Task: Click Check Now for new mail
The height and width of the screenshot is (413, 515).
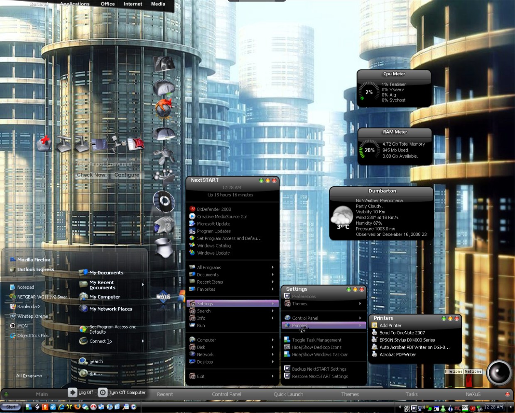Action: [x=91, y=175]
